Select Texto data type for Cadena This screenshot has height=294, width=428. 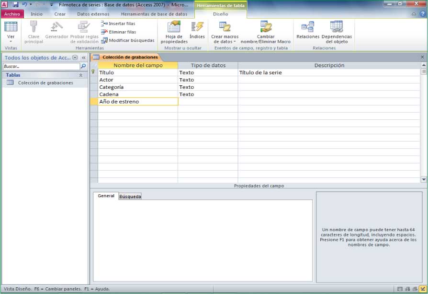208,94
